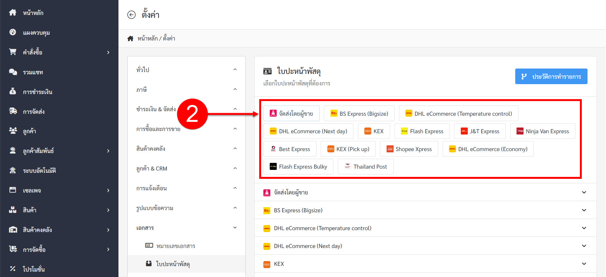Click the ประวัติการทำรายการ button
The width and height of the screenshot is (606, 277).
(551, 77)
